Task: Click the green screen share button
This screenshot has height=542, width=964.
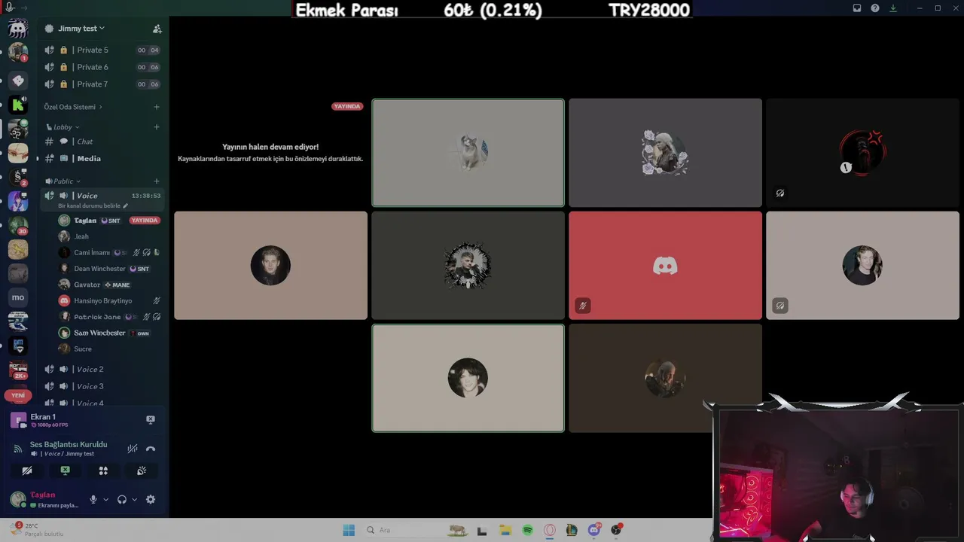Action: point(65,470)
